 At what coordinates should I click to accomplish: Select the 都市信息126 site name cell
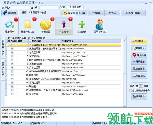tap(45, 90)
